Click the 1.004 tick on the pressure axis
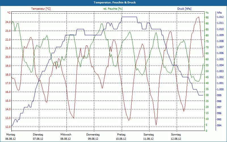 (x=220, y=65)
